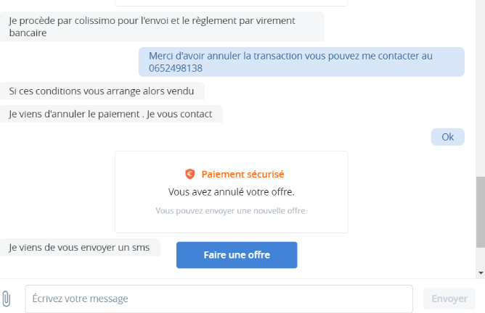Click the Paiement sécurisé heading text
Viewport: 485px width, 313px height.
tap(242, 175)
